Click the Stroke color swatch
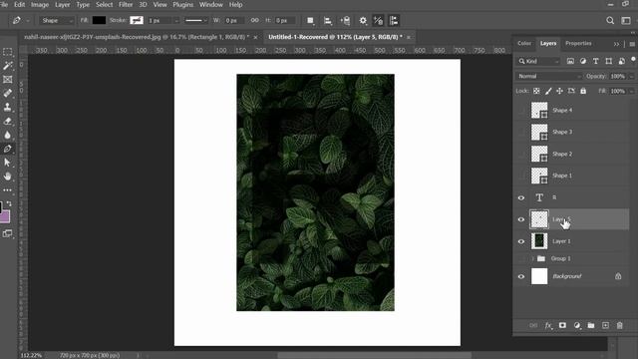638x359 pixels. [x=137, y=20]
